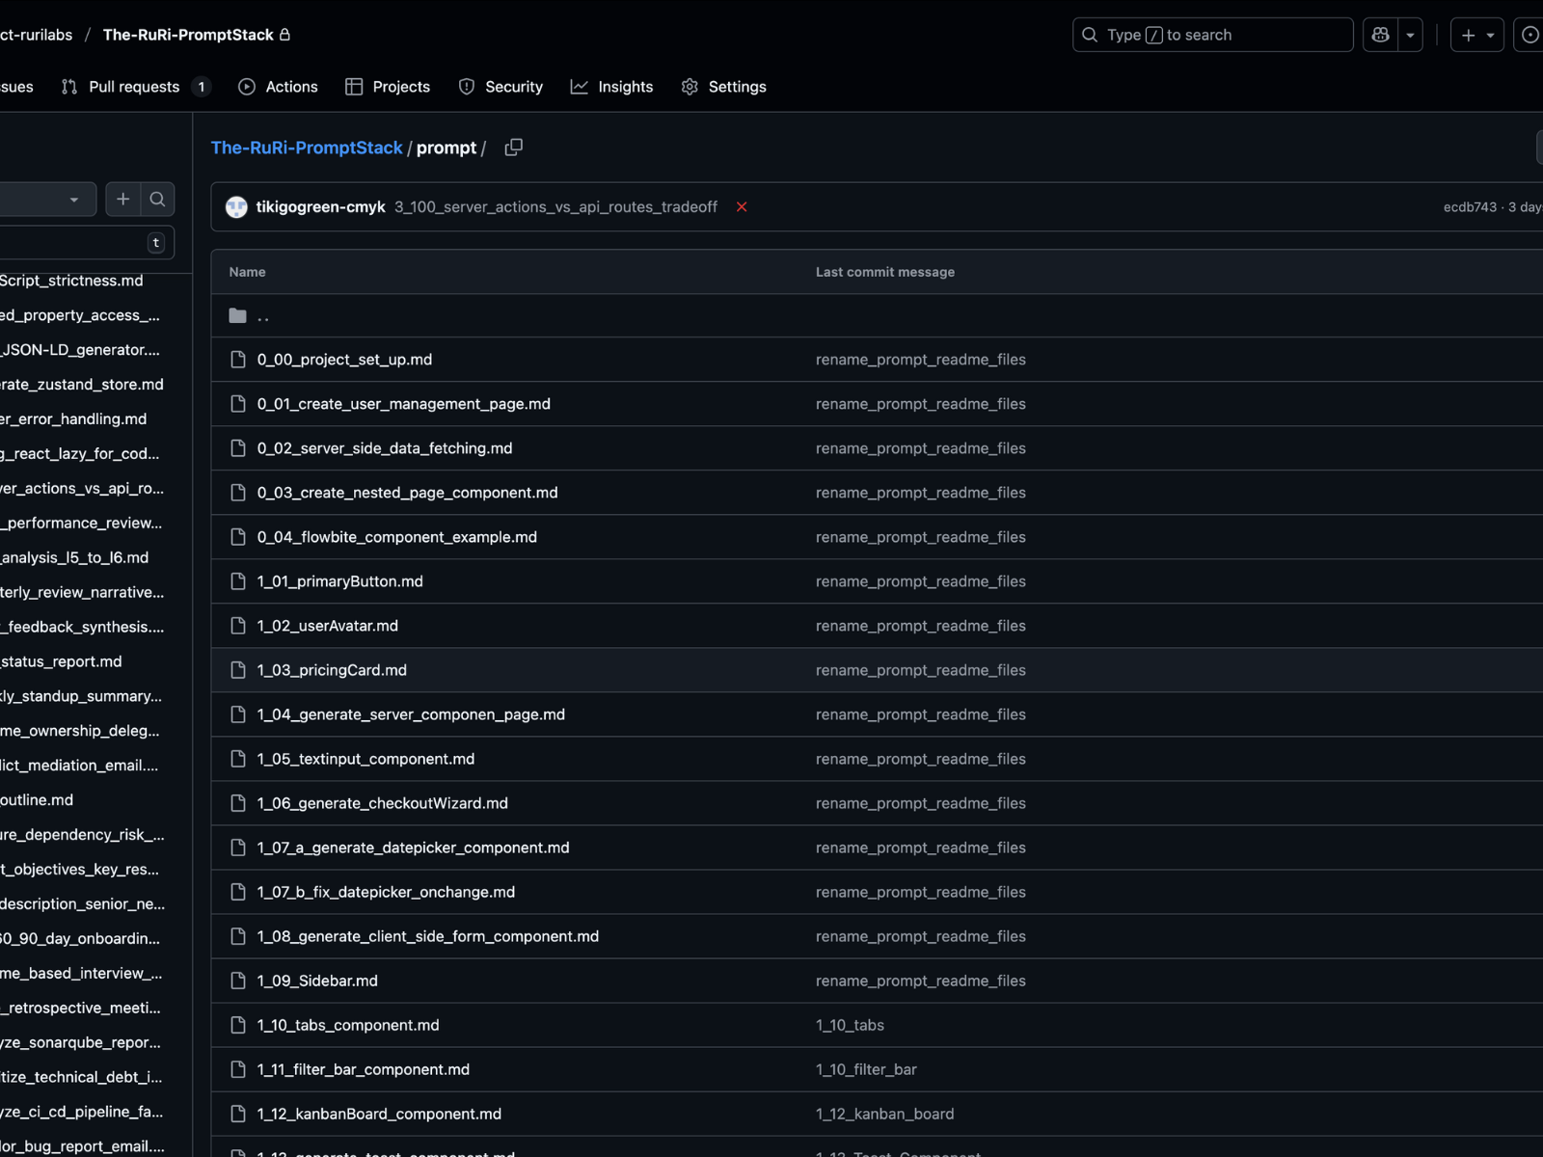
Task: Focus the Type / to search field
Action: (x=1212, y=35)
